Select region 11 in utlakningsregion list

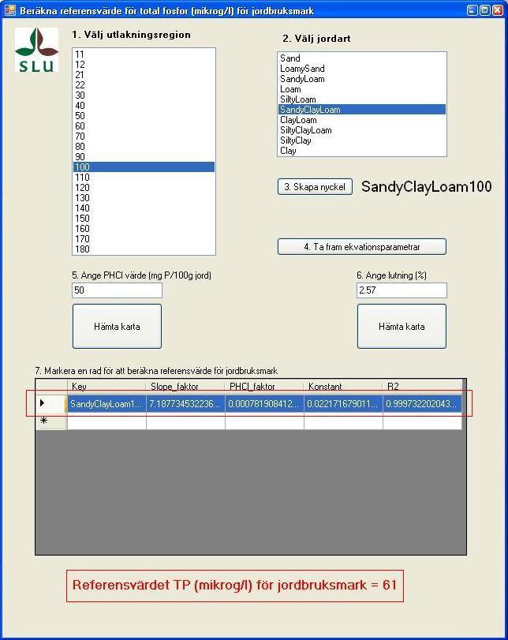click(144, 54)
